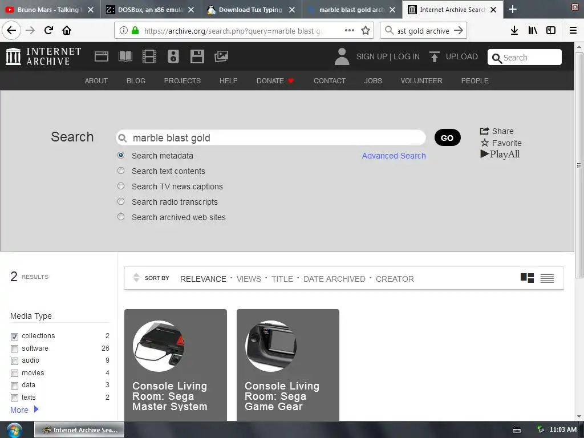Open the DONATE menu item
This screenshot has width=584, height=438.
[x=275, y=81]
